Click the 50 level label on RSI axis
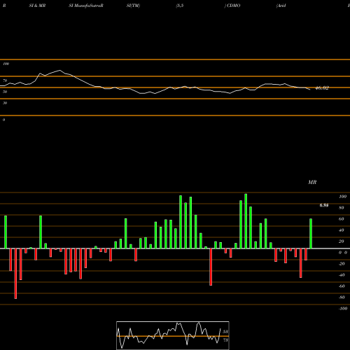The image size is (350, 350). point(5,92)
